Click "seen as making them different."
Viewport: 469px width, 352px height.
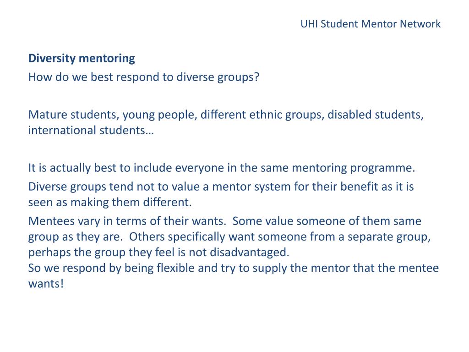(x=110, y=202)
